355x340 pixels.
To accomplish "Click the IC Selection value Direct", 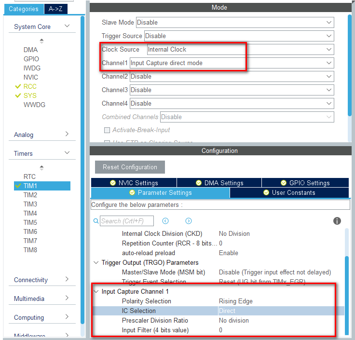I will click(227, 311).
